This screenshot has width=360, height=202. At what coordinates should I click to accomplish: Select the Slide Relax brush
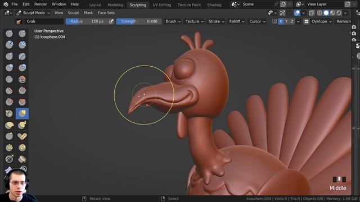9,159
